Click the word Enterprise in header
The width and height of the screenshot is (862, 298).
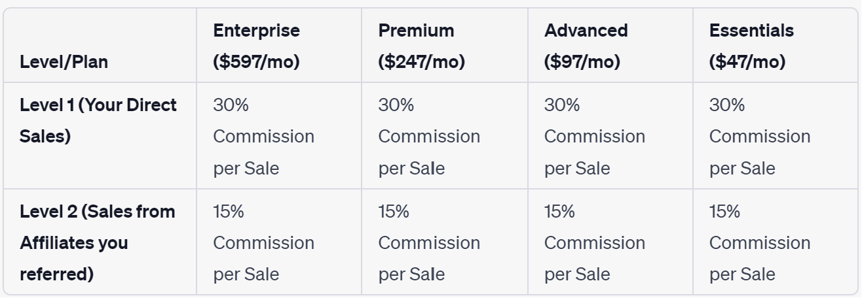257,31
